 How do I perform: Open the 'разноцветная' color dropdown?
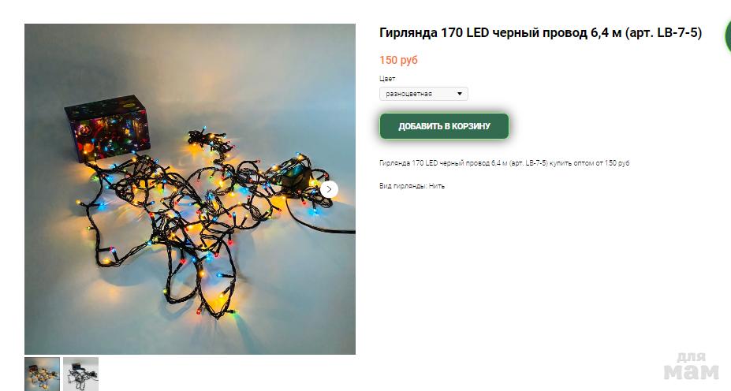click(423, 94)
